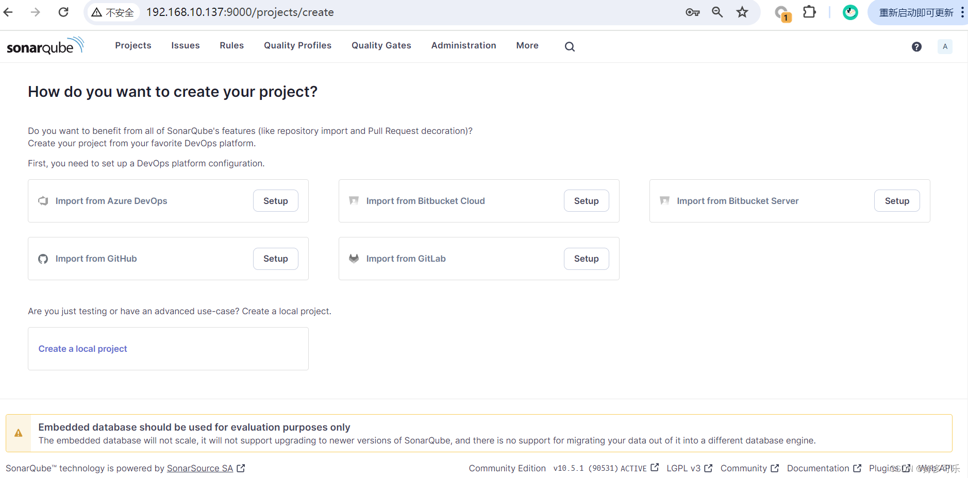The image size is (968, 478).
Task: Click the browser forward arrow
Action: coord(35,12)
